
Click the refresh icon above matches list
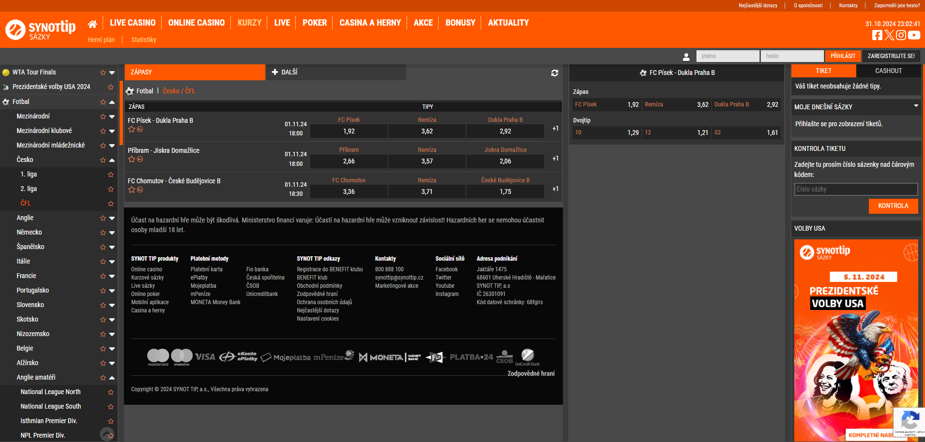pyautogui.click(x=555, y=73)
